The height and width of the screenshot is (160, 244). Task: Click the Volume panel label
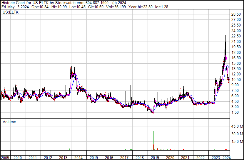tap(9, 122)
